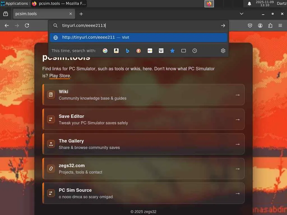This screenshot has width=287, height=215.
Task: Select the pcsim.tools tab
Action: coord(44,14)
